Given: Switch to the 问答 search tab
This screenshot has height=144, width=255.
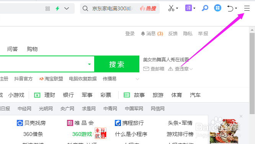Looking at the screenshot, I should coord(12,49).
